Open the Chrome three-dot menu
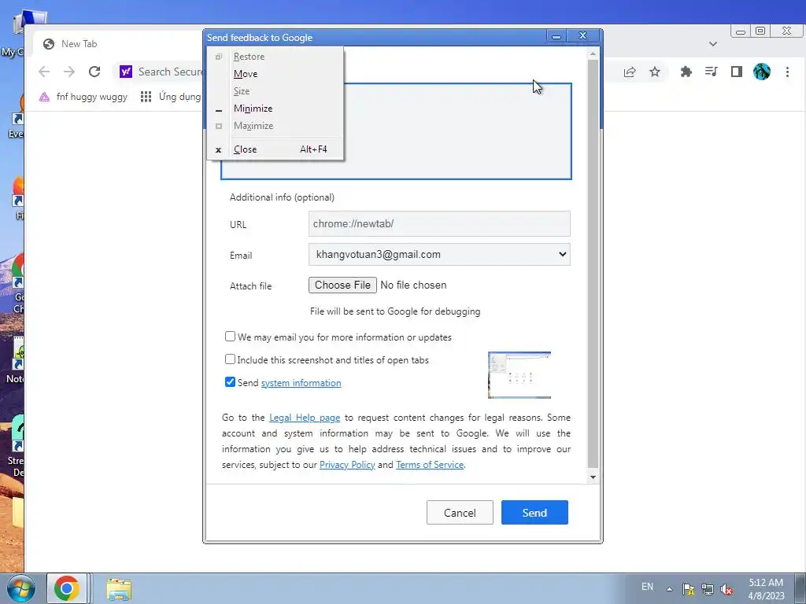 pyautogui.click(x=787, y=72)
